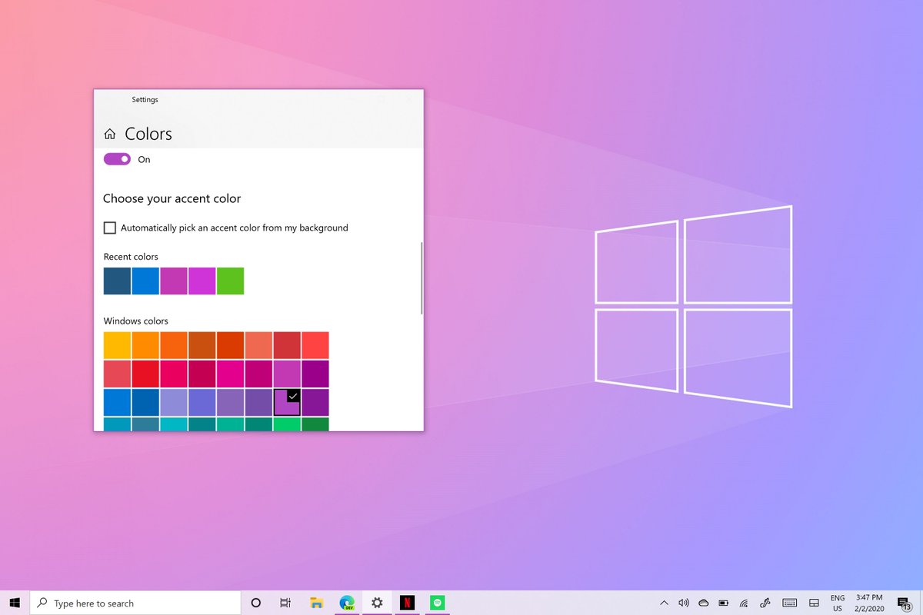The height and width of the screenshot is (615, 923).
Task: Pick the dark navy swatch in Recent colors
Action: click(x=117, y=281)
